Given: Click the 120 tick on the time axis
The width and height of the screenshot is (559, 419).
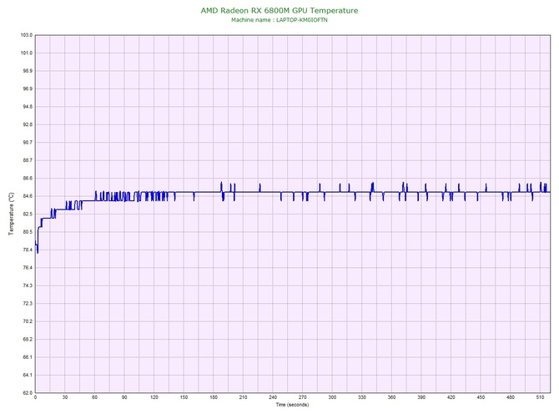Looking at the screenshot, I should (x=154, y=397).
